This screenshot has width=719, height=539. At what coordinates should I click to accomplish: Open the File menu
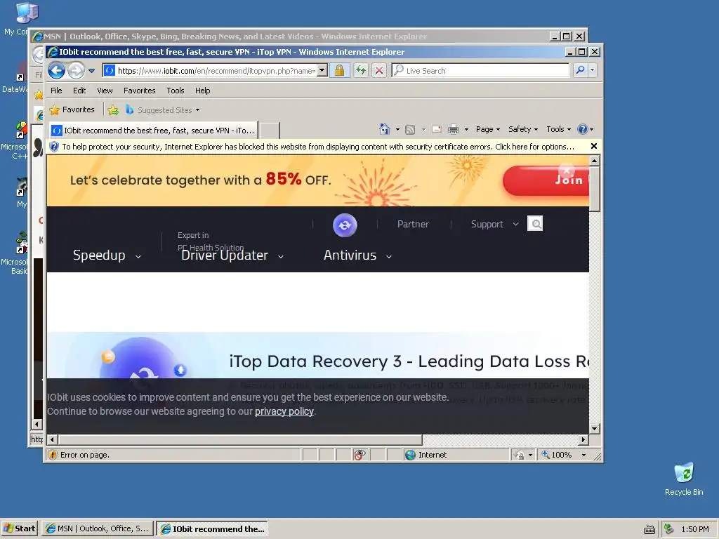56,91
